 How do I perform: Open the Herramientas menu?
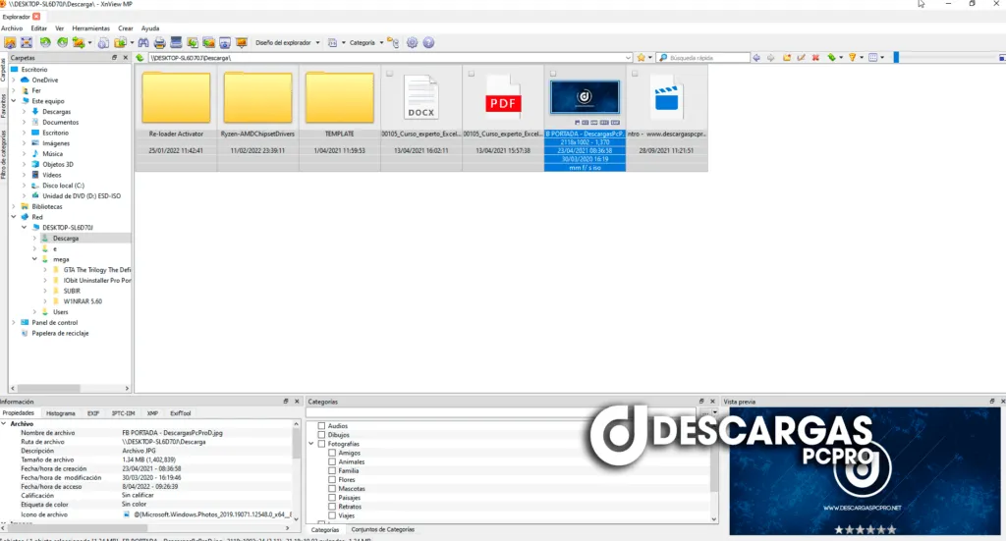tap(90, 28)
